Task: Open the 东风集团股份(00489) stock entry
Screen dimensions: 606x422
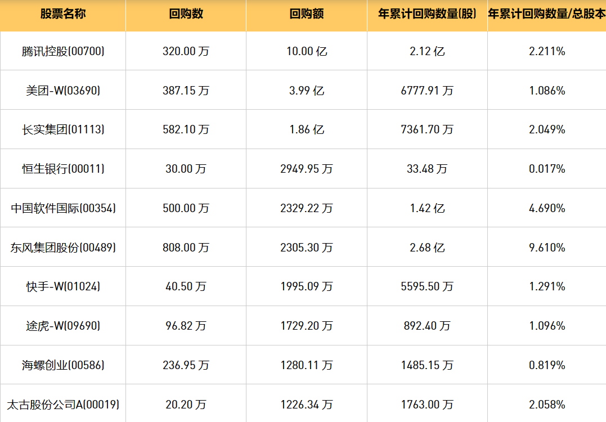Action: pyautogui.click(x=63, y=247)
